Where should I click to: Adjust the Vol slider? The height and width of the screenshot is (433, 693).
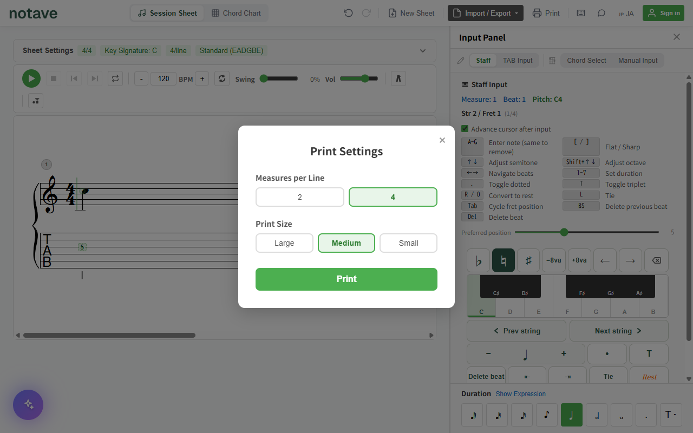pos(359,78)
